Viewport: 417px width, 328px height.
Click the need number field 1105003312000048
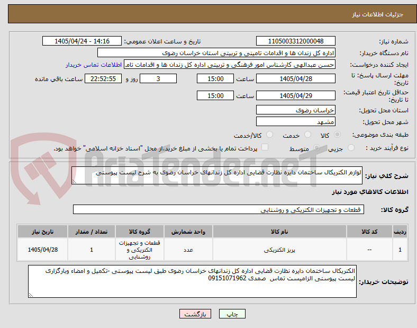295,41
